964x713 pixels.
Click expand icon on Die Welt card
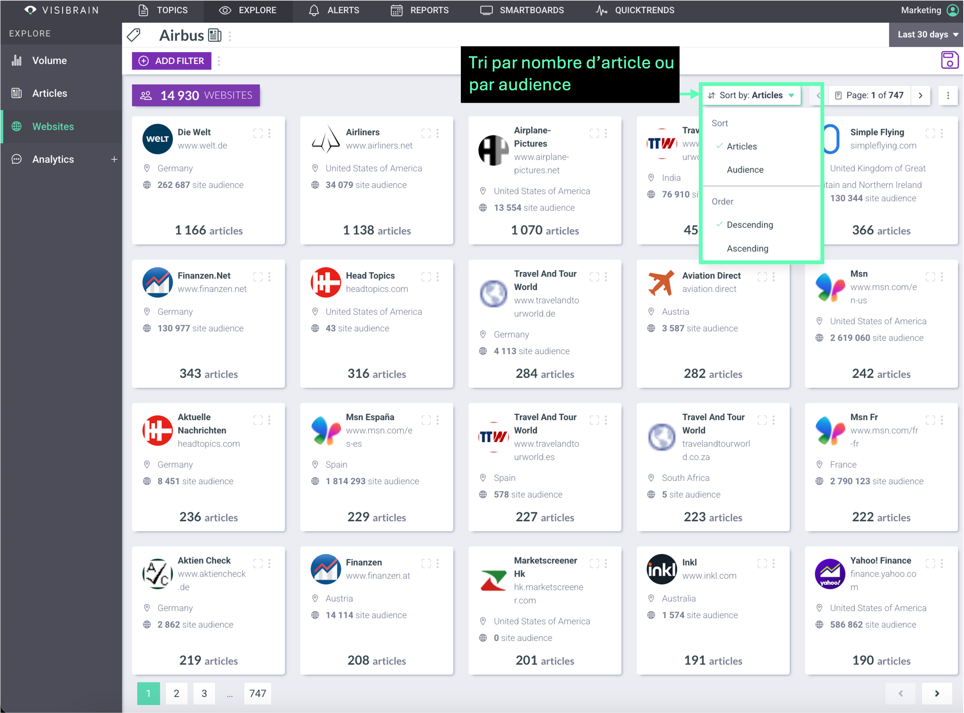(258, 133)
